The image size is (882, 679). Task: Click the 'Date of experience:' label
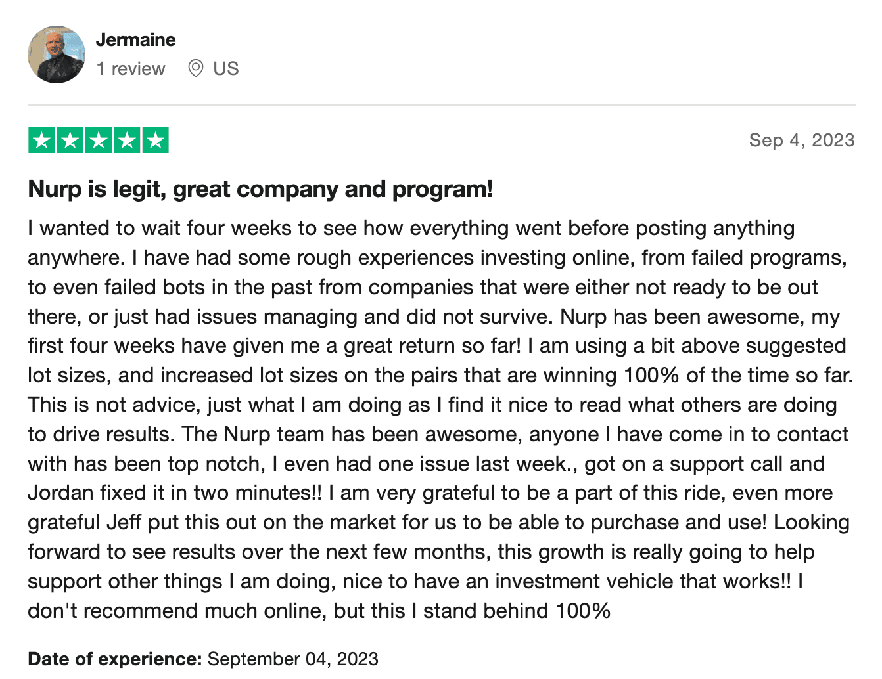pyautogui.click(x=114, y=659)
